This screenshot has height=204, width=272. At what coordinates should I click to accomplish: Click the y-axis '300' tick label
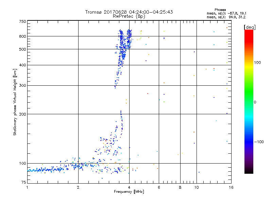[22, 86]
